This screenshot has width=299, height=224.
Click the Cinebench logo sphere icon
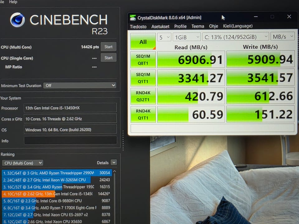(x=17, y=20)
